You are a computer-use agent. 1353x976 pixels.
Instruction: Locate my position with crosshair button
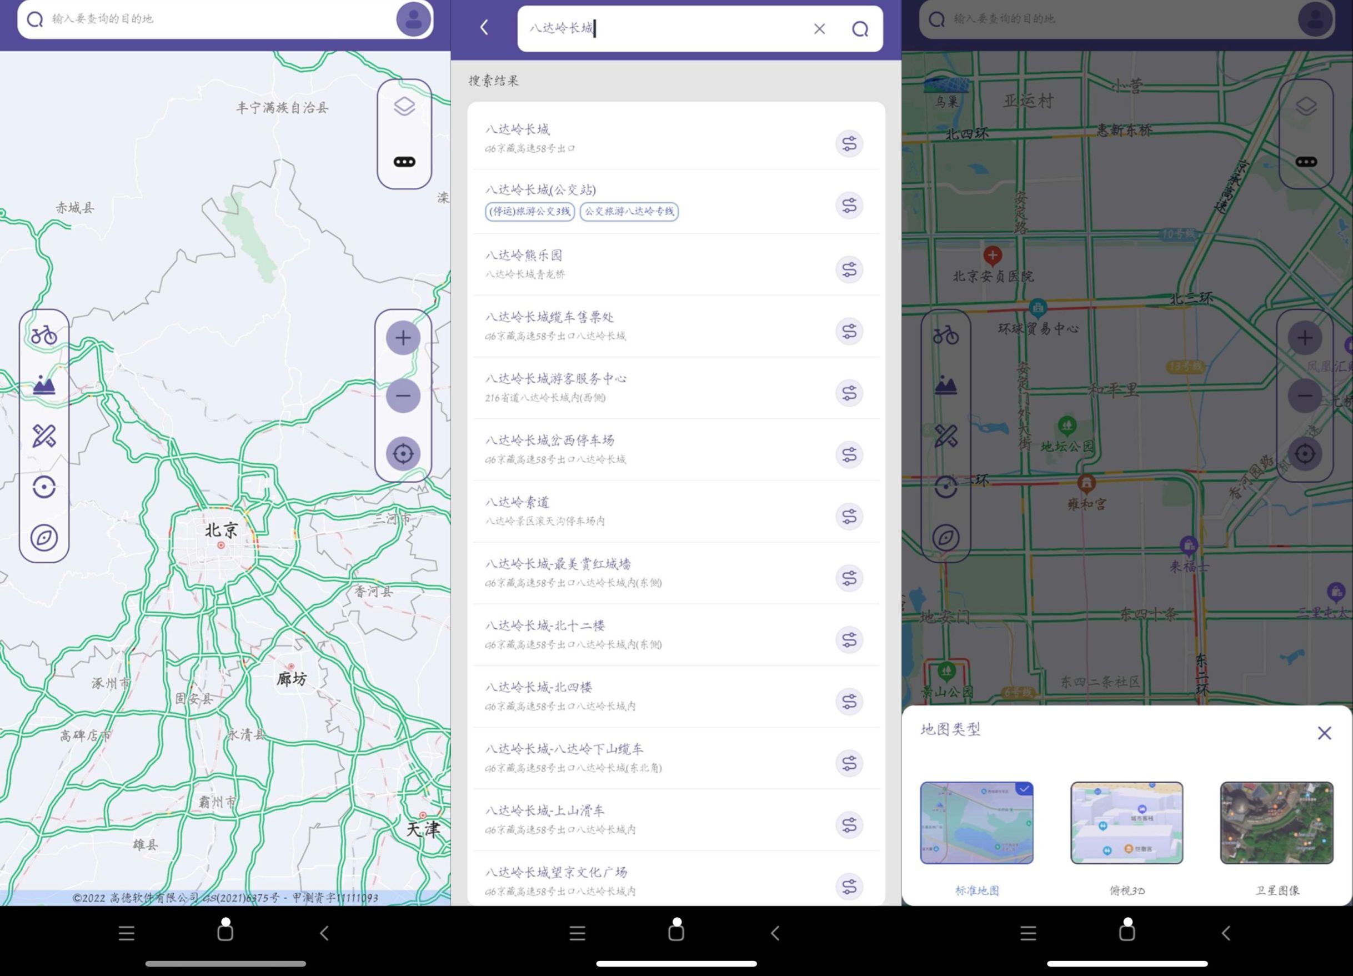(x=403, y=454)
